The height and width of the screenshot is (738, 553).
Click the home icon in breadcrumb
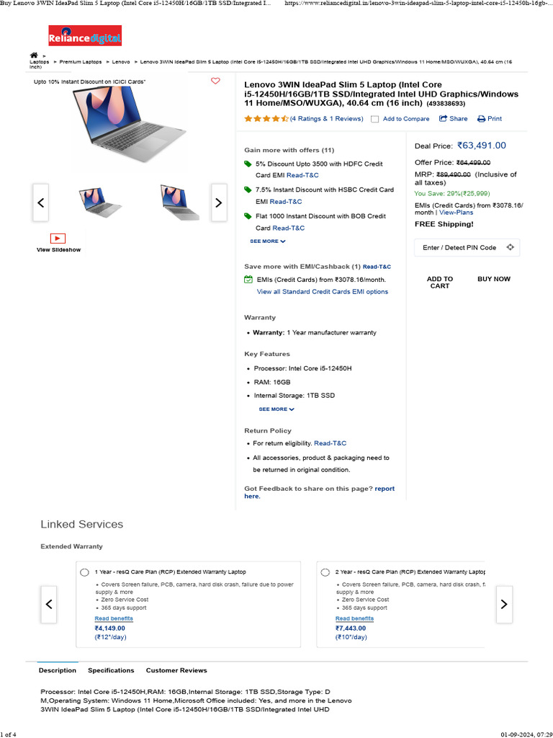coord(34,55)
